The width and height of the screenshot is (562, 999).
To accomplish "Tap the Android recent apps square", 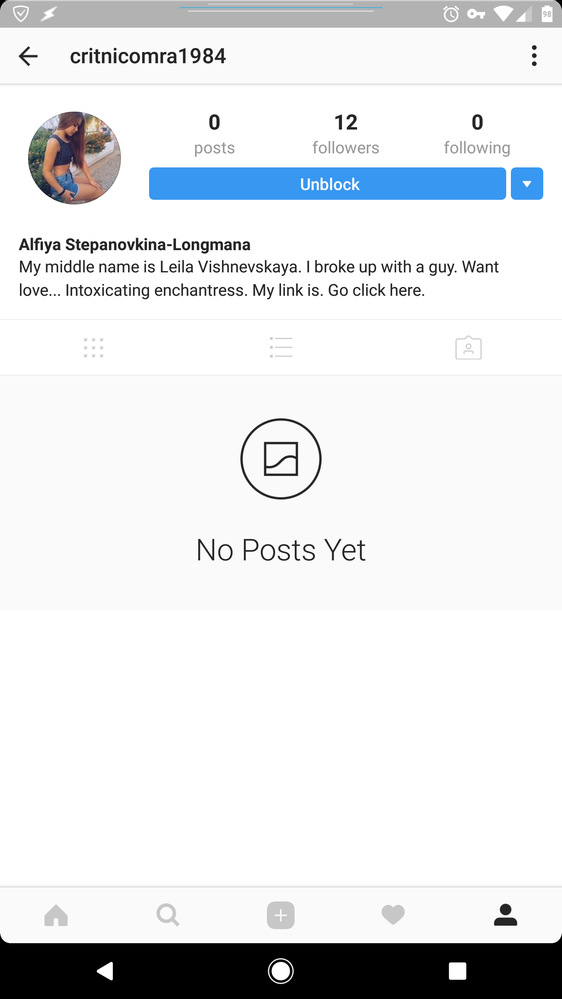I will 457,971.
